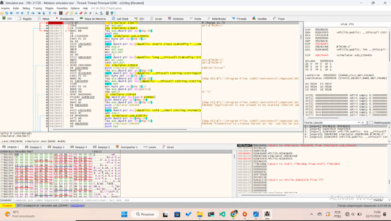The height and width of the screenshot is (221, 391).
Task: Switch to the Trace tab
Action: [x=279, y=19]
